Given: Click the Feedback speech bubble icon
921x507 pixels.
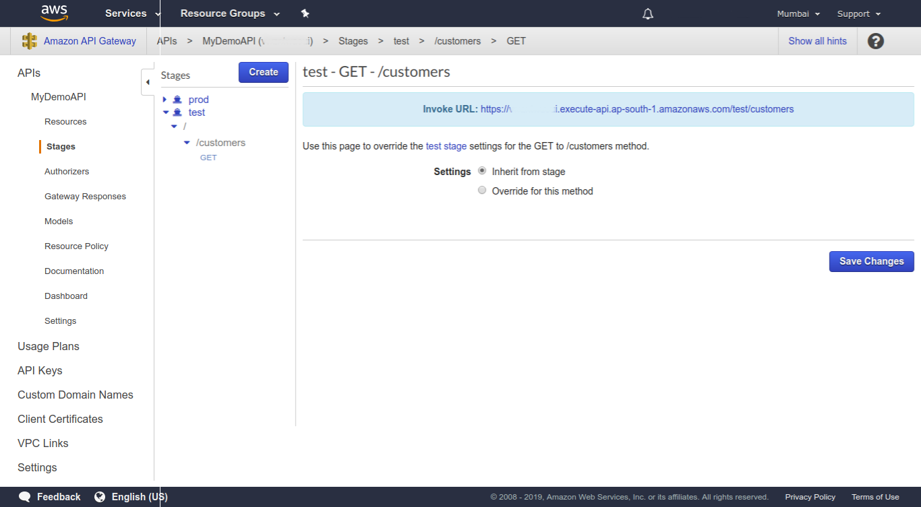Looking at the screenshot, I should tap(25, 497).
